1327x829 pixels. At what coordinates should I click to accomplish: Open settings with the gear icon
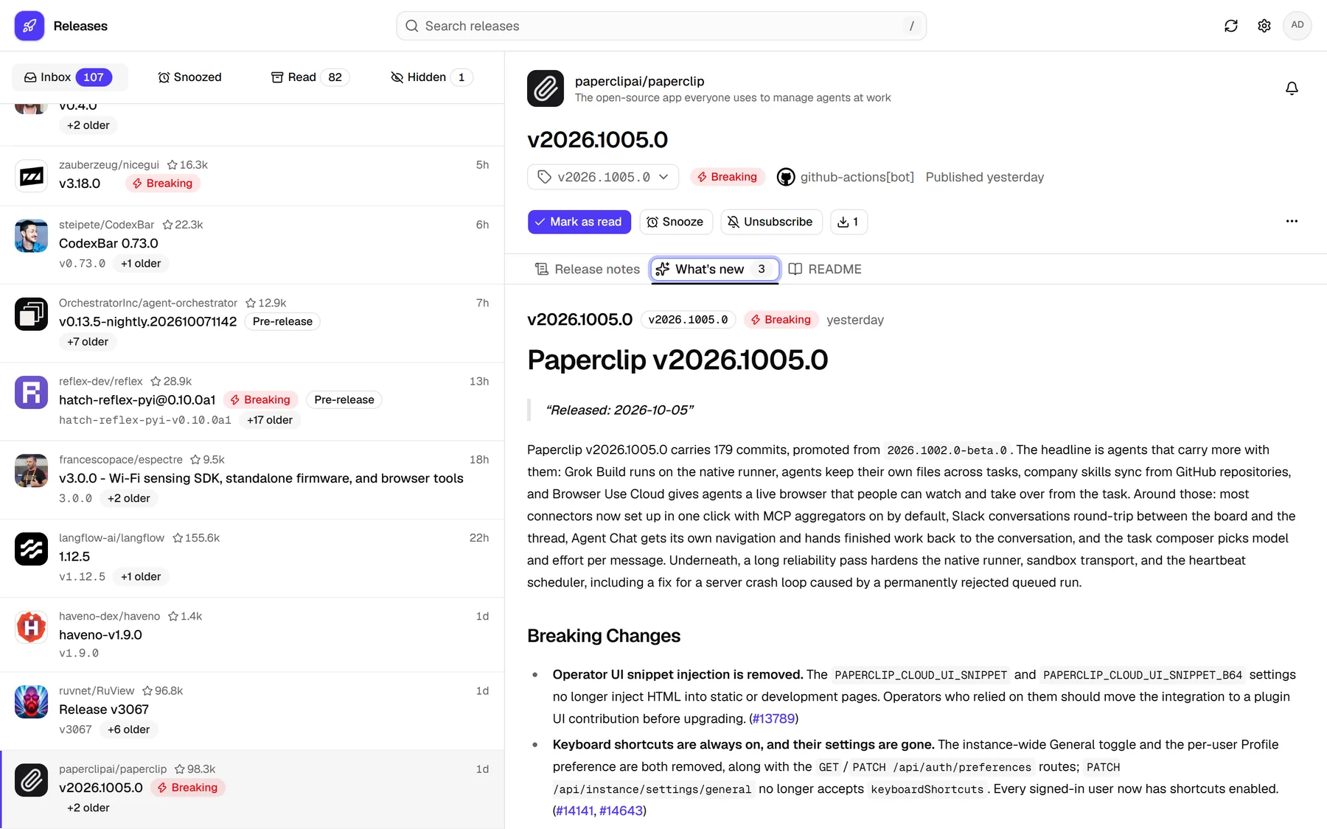pos(1264,26)
